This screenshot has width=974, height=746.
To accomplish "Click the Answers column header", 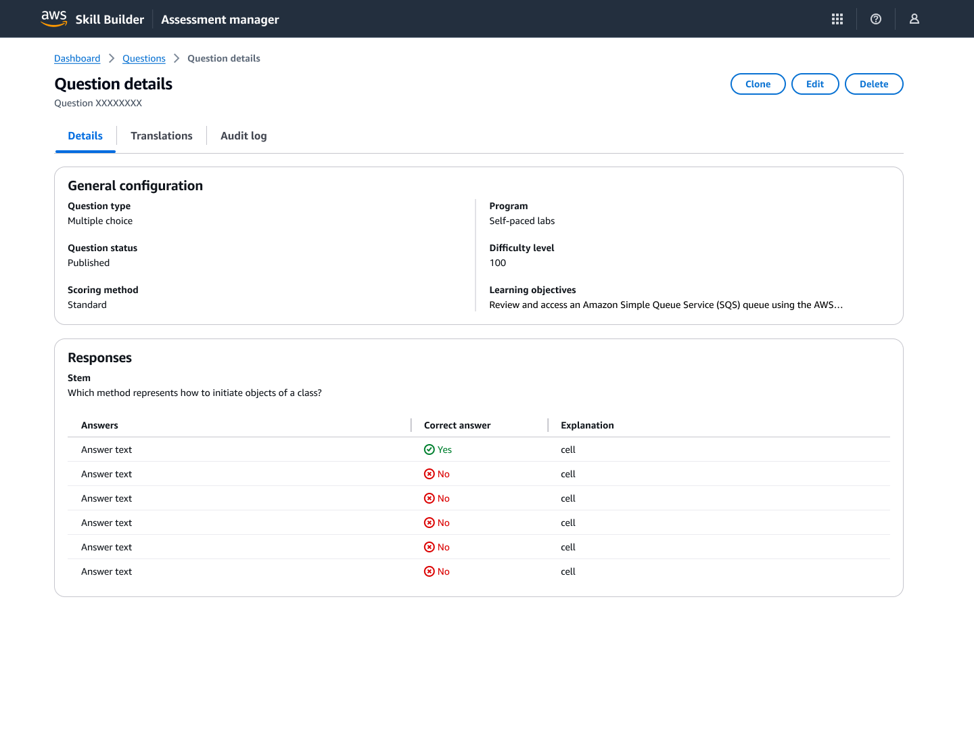I will pyautogui.click(x=99, y=425).
